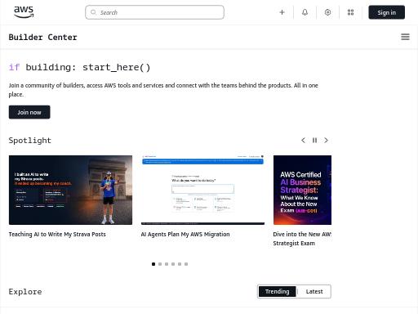This screenshot has width=418, height=314.
Task: Click the 'if building: start_here()' headline
Action: 79,67
